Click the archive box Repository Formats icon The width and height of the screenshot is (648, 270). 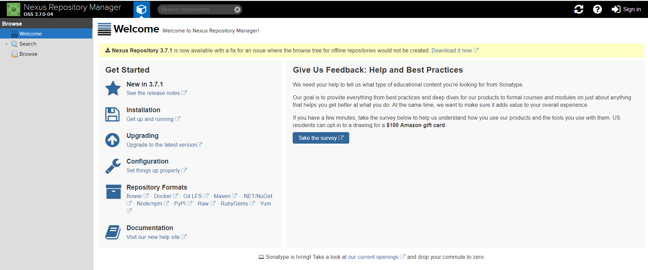(113, 192)
